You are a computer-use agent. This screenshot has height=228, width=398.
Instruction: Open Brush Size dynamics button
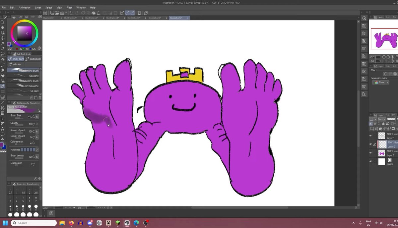[37, 117]
